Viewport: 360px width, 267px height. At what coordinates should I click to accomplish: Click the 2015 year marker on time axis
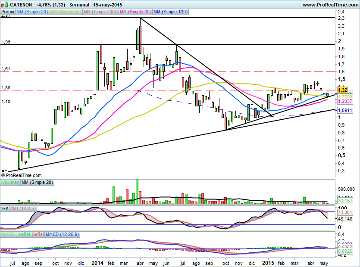click(x=269, y=263)
